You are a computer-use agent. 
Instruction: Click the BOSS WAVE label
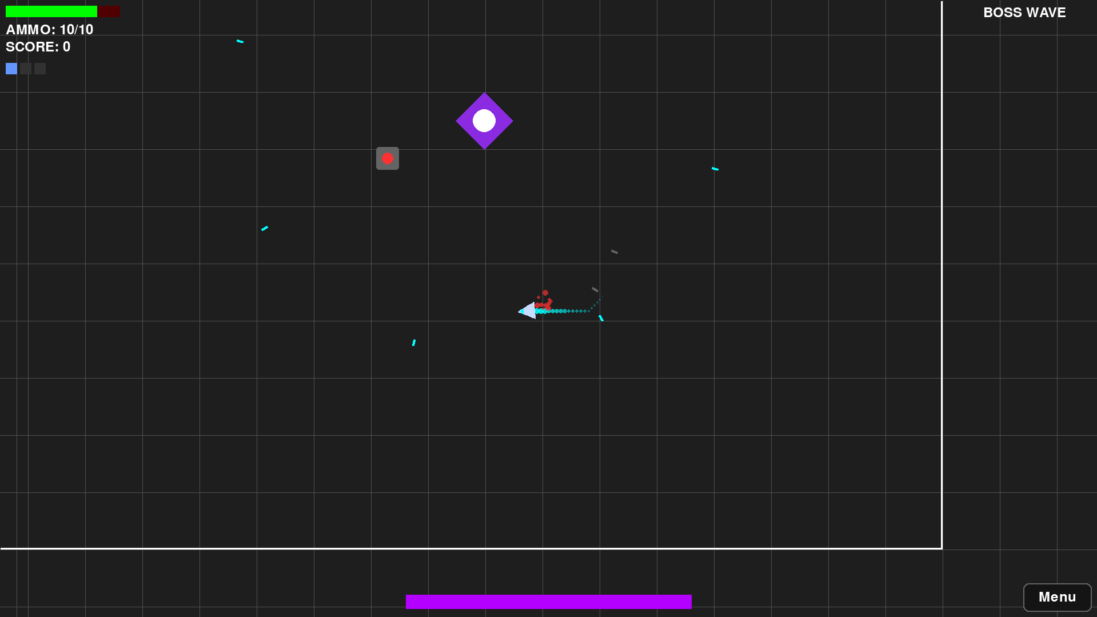point(1024,13)
